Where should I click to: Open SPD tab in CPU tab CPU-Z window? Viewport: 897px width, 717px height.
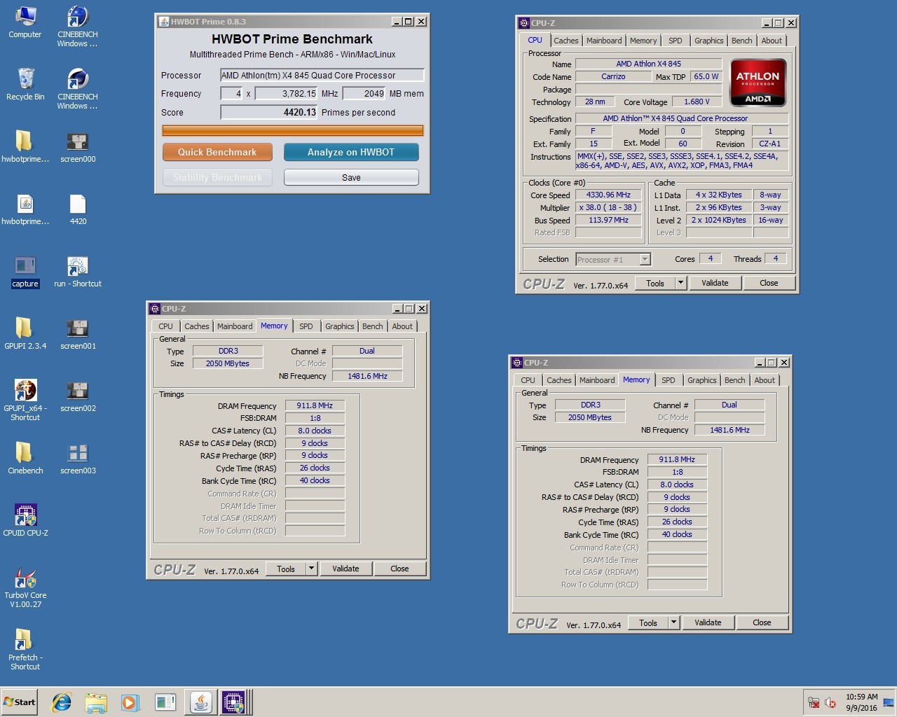(x=675, y=41)
